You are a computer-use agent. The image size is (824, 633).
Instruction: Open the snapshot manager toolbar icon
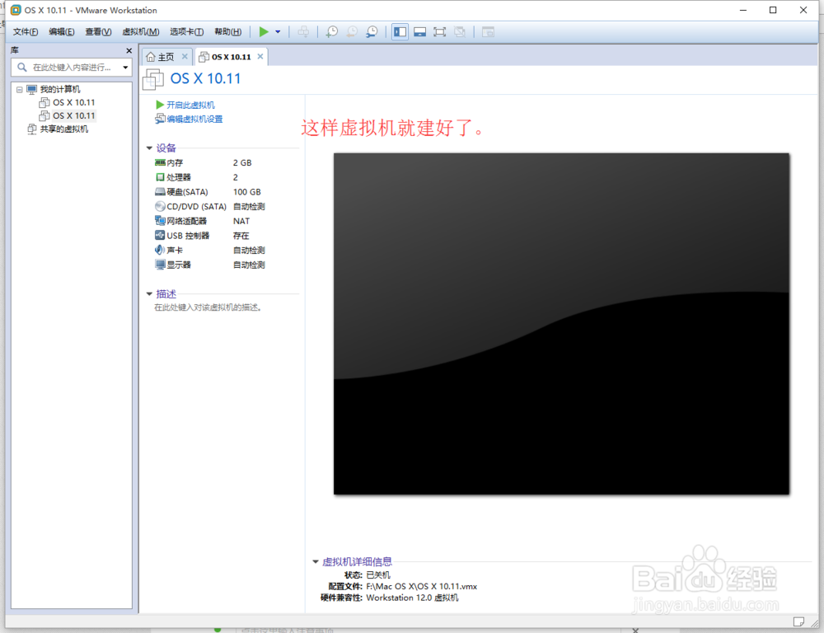[372, 31]
